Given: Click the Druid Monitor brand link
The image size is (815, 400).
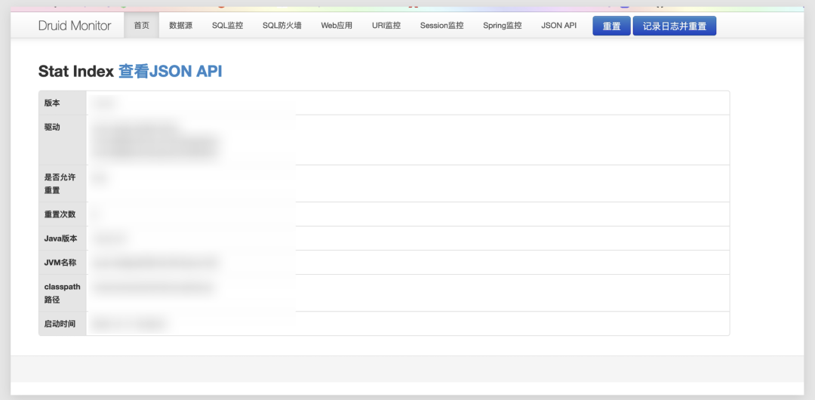Looking at the screenshot, I should coord(75,26).
